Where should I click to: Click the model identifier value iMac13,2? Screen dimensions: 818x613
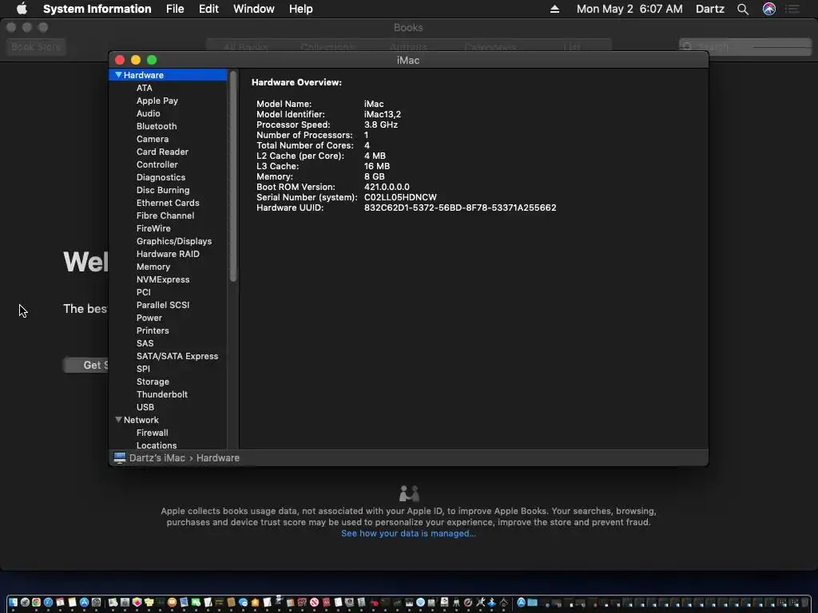(383, 114)
